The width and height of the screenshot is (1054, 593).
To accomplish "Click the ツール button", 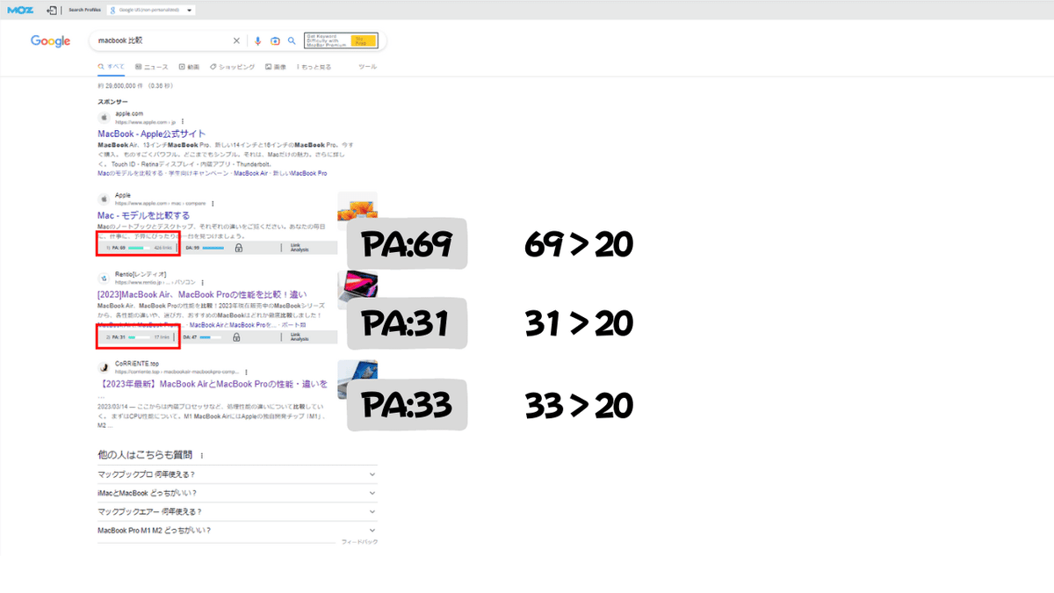I will [x=368, y=67].
